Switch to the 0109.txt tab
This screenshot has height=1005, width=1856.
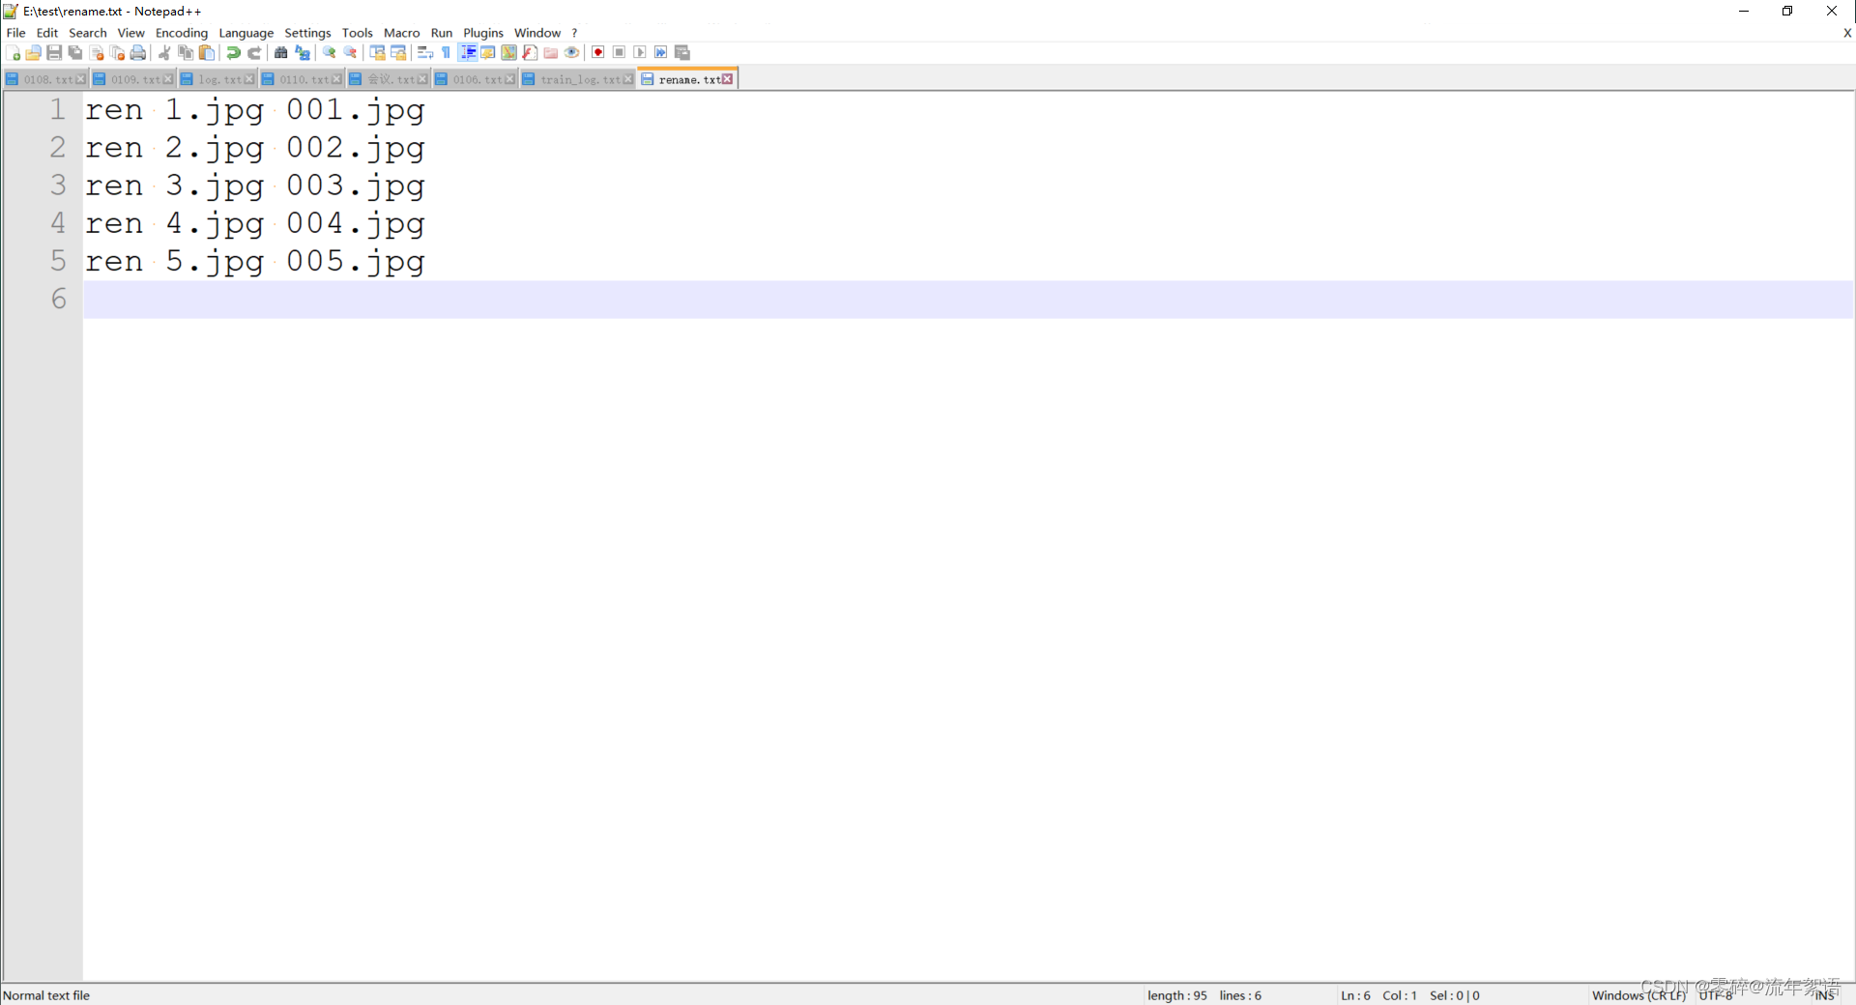pos(132,79)
